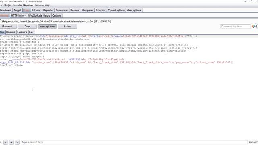The height and width of the screenshot is (145, 258).
Task: Click the Connection: close line
Action: pos(11,65)
